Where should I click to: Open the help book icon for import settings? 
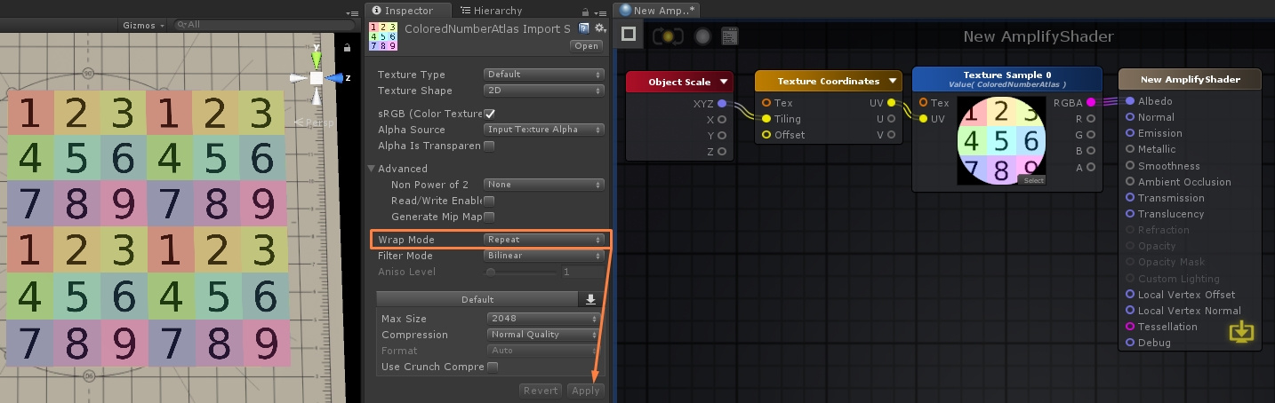[586, 28]
